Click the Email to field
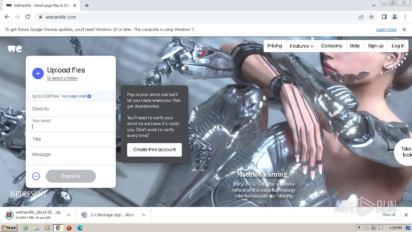Screen dimensions: 412x232 [71, 109]
